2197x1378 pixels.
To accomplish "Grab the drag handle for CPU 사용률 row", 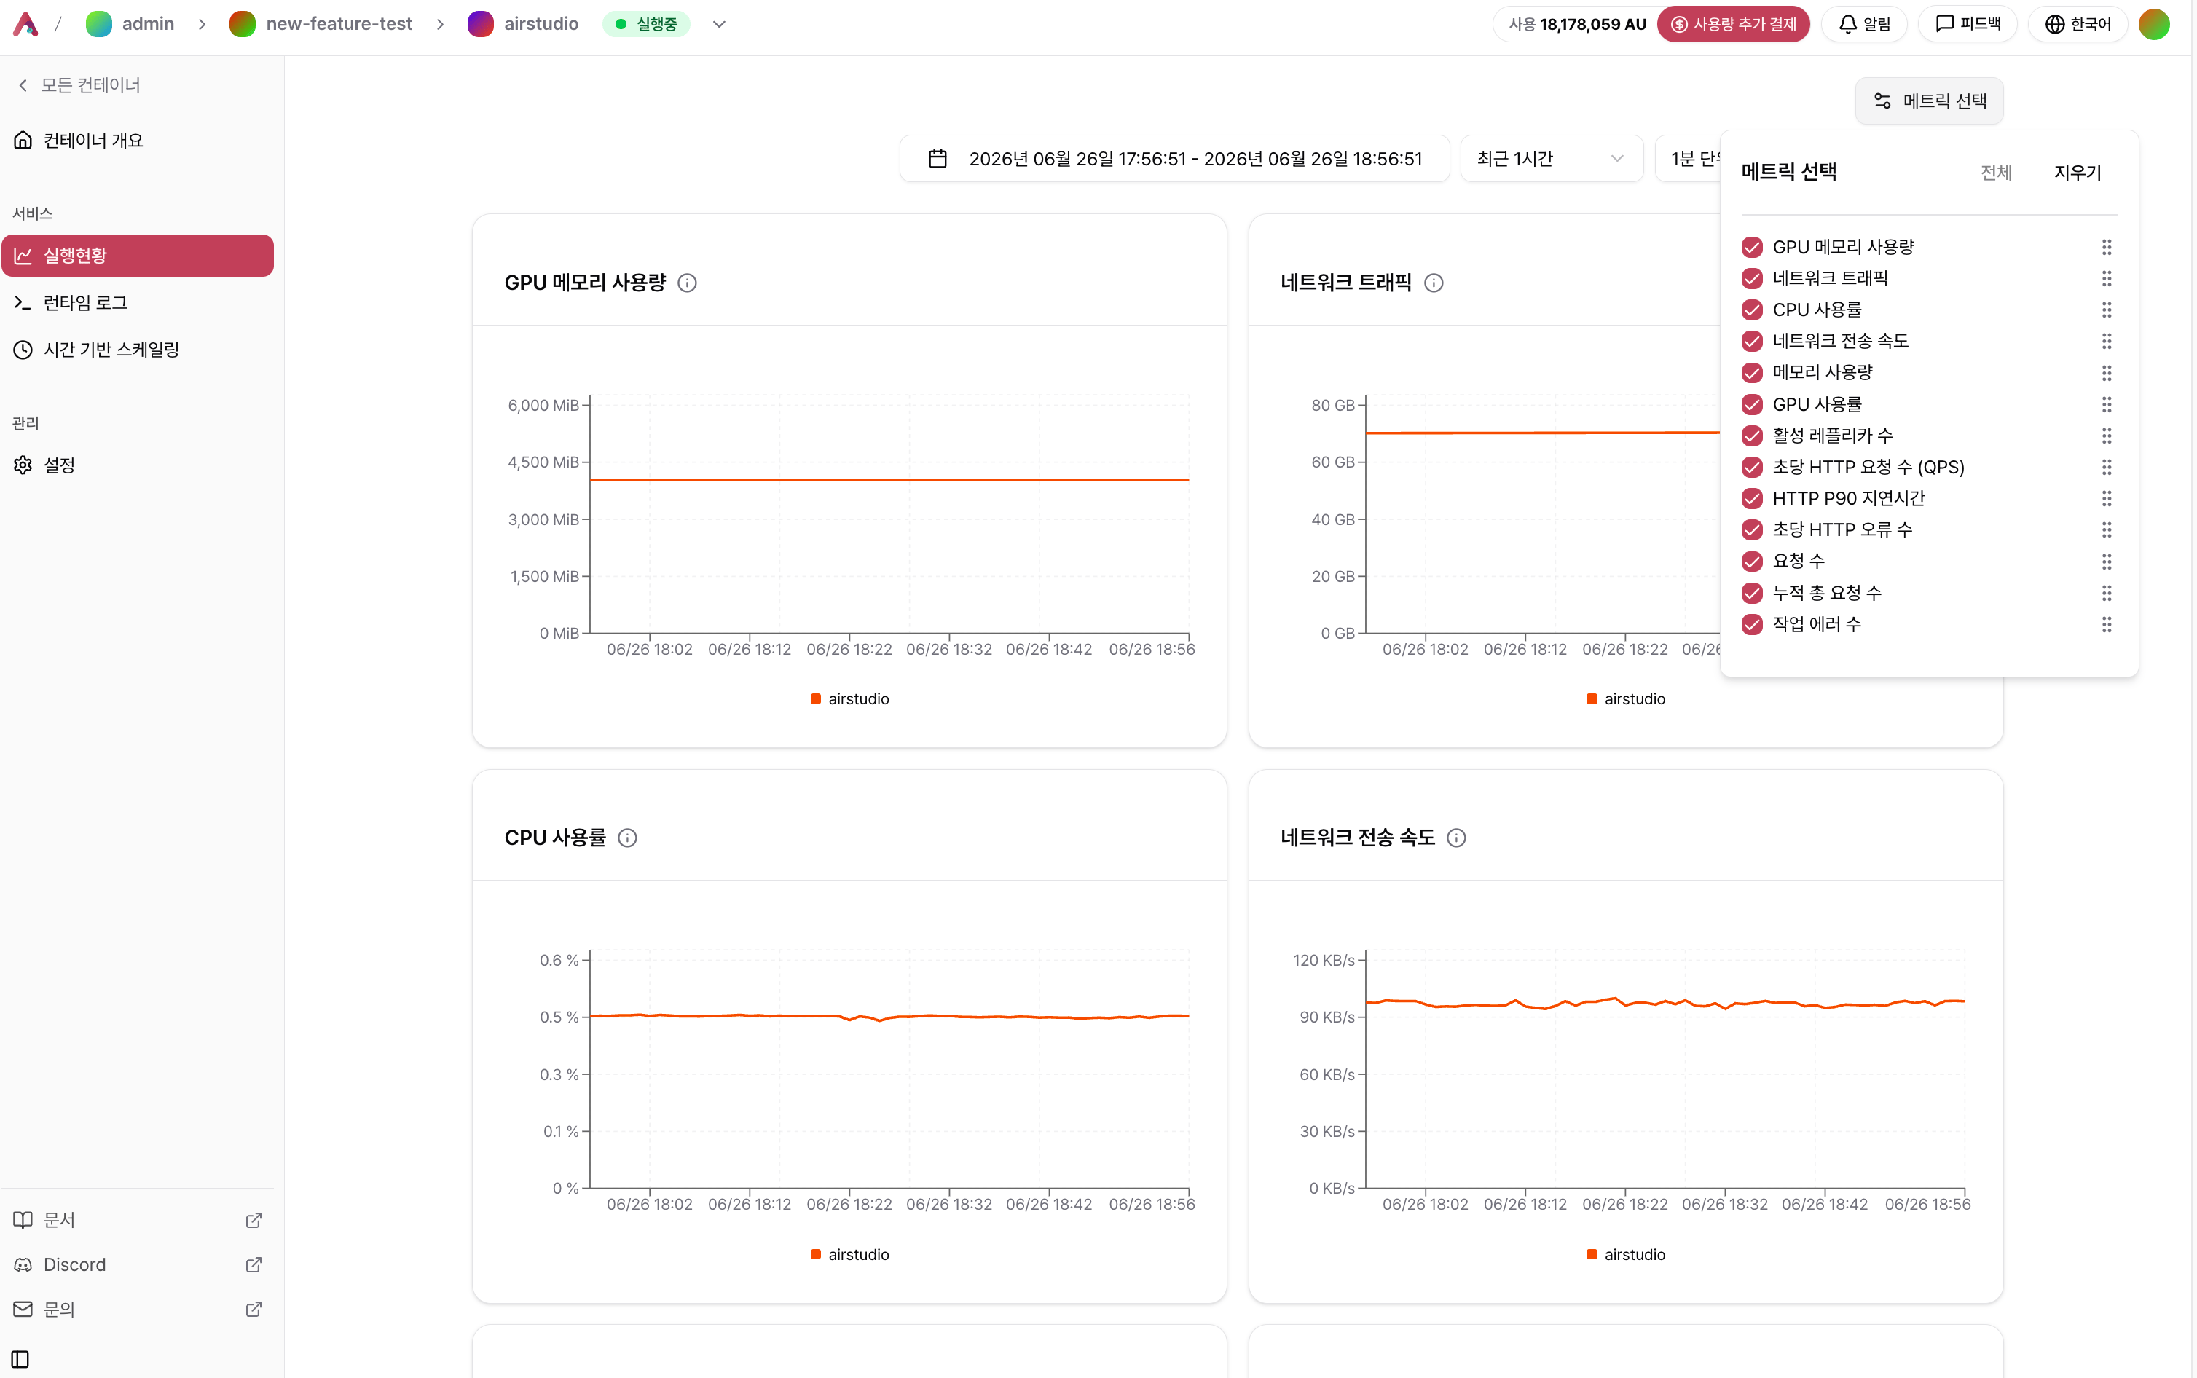I will coord(2107,310).
